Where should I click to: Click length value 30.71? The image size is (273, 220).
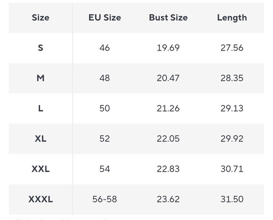click(x=232, y=169)
